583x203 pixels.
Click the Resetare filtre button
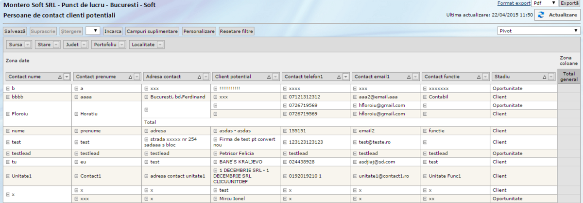[237, 31]
